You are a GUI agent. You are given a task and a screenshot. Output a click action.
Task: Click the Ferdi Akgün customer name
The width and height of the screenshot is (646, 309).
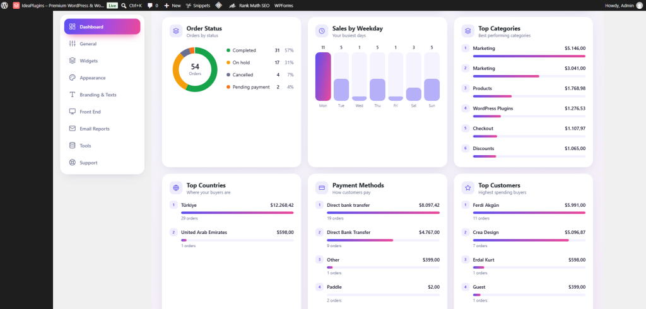click(x=486, y=205)
